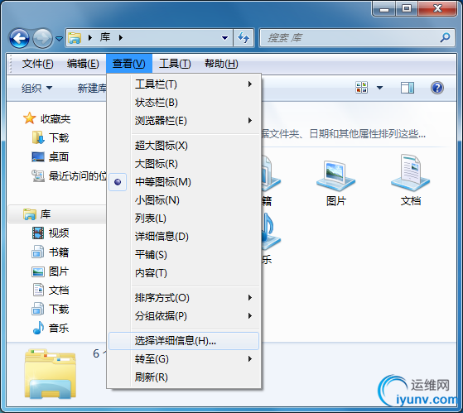463x413 pixels.
Task: Click the library folder icon in address bar
Action: (75, 38)
